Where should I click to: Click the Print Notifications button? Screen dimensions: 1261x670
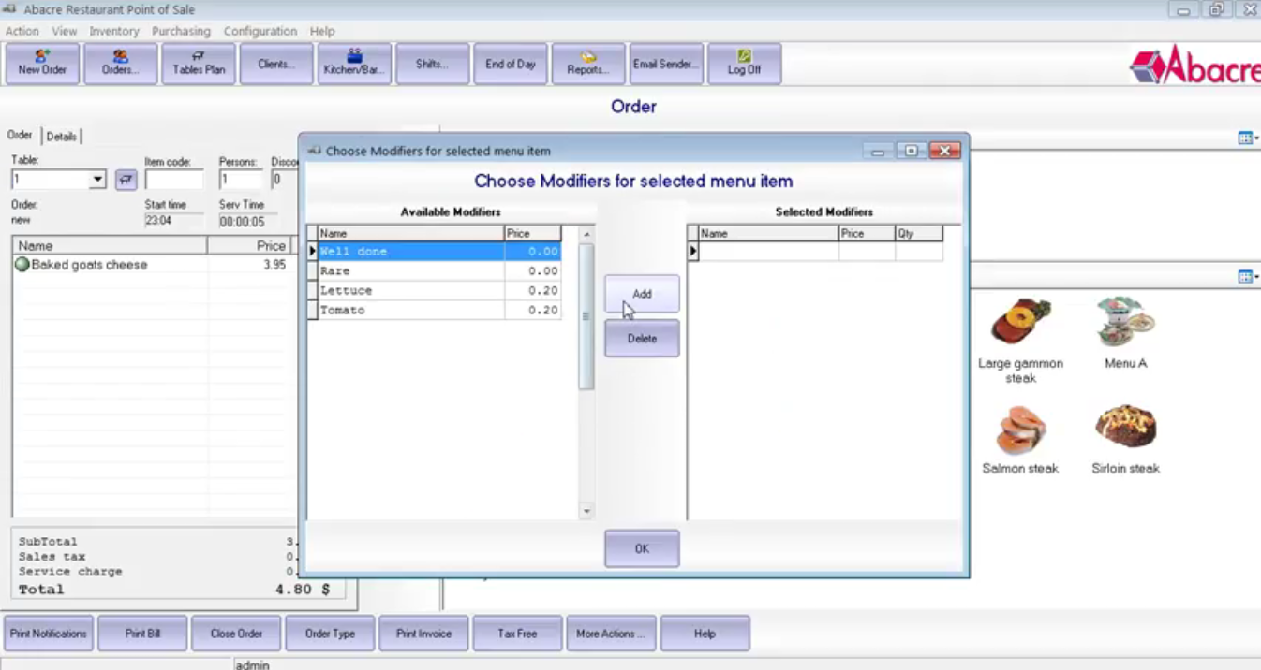point(49,634)
